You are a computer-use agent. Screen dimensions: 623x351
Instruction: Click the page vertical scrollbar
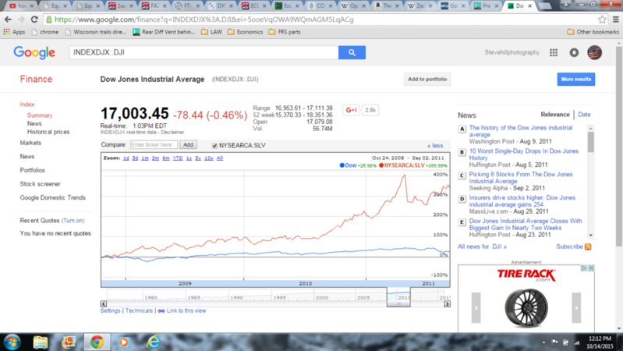point(619,146)
